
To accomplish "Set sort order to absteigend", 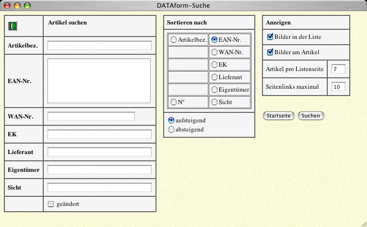I will pyautogui.click(x=171, y=129).
